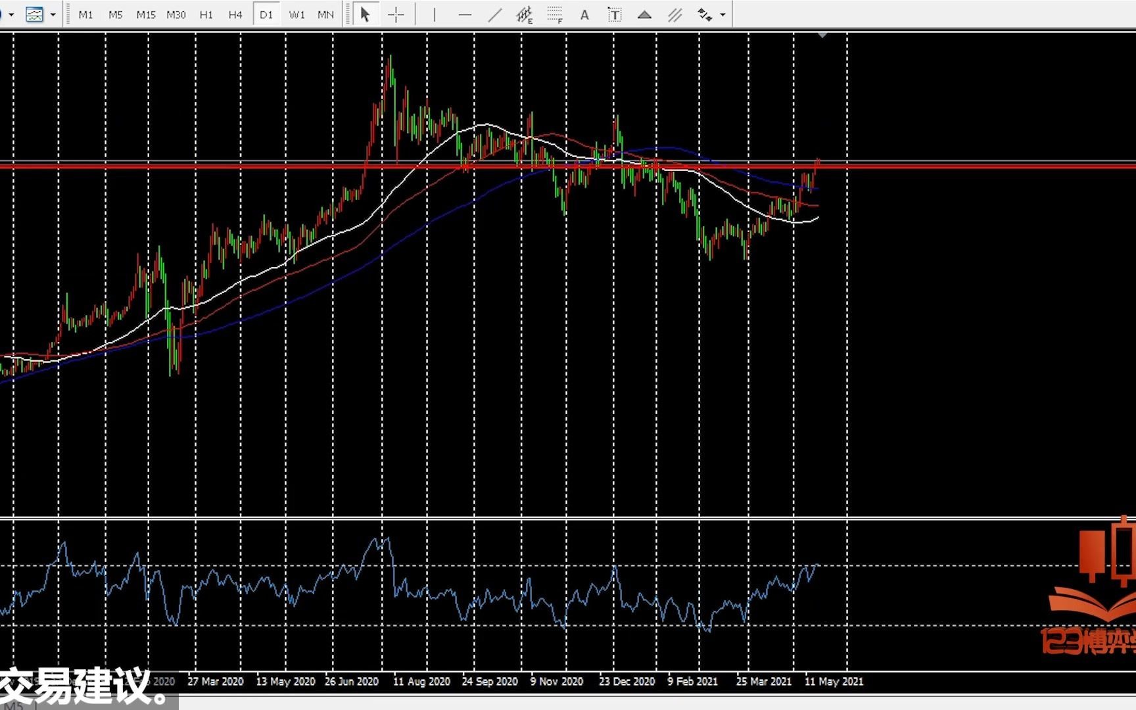Image resolution: width=1136 pixels, height=710 pixels.
Task: Click the 25 Mar 2021 date label
Action: 764,682
